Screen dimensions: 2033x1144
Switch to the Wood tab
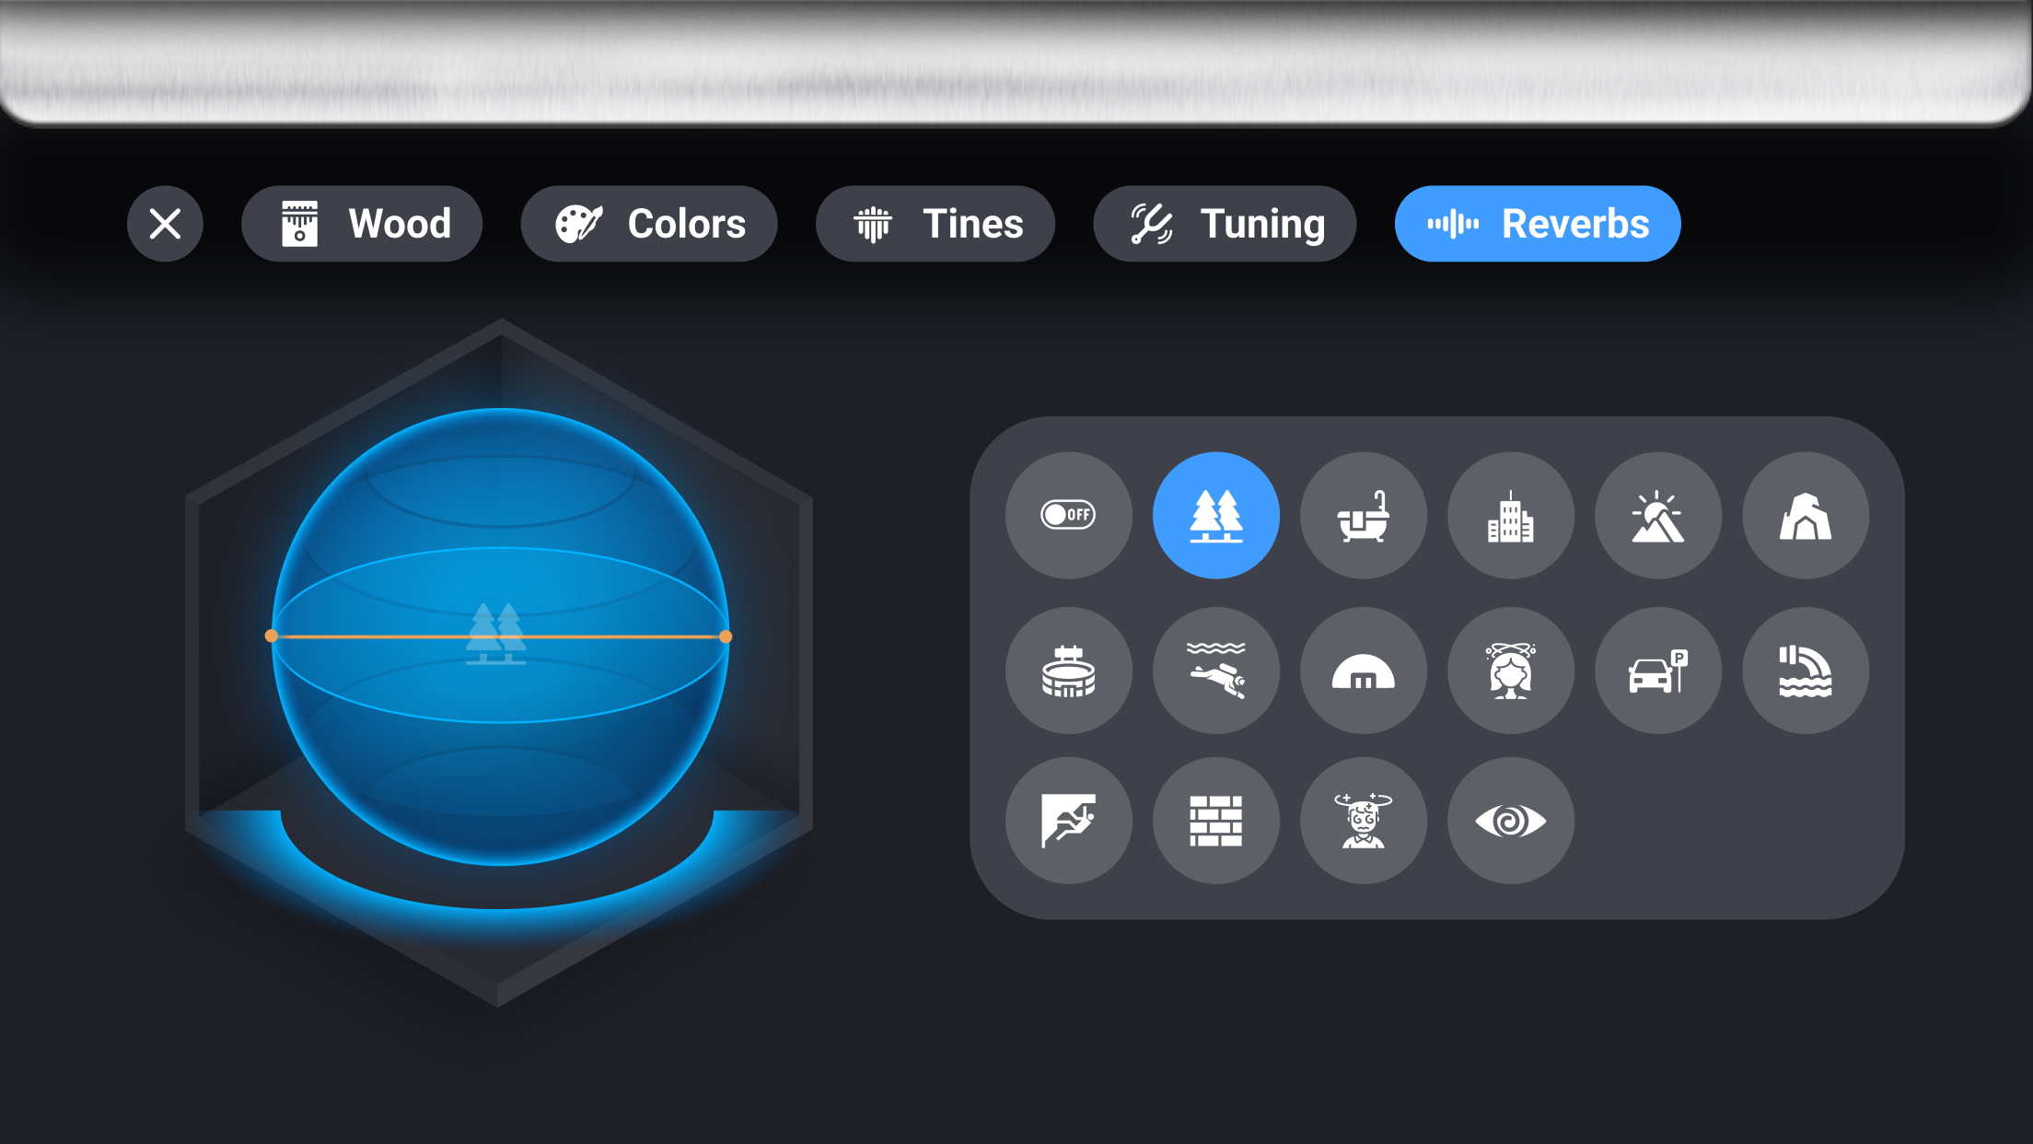pyautogui.click(x=362, y=224)
